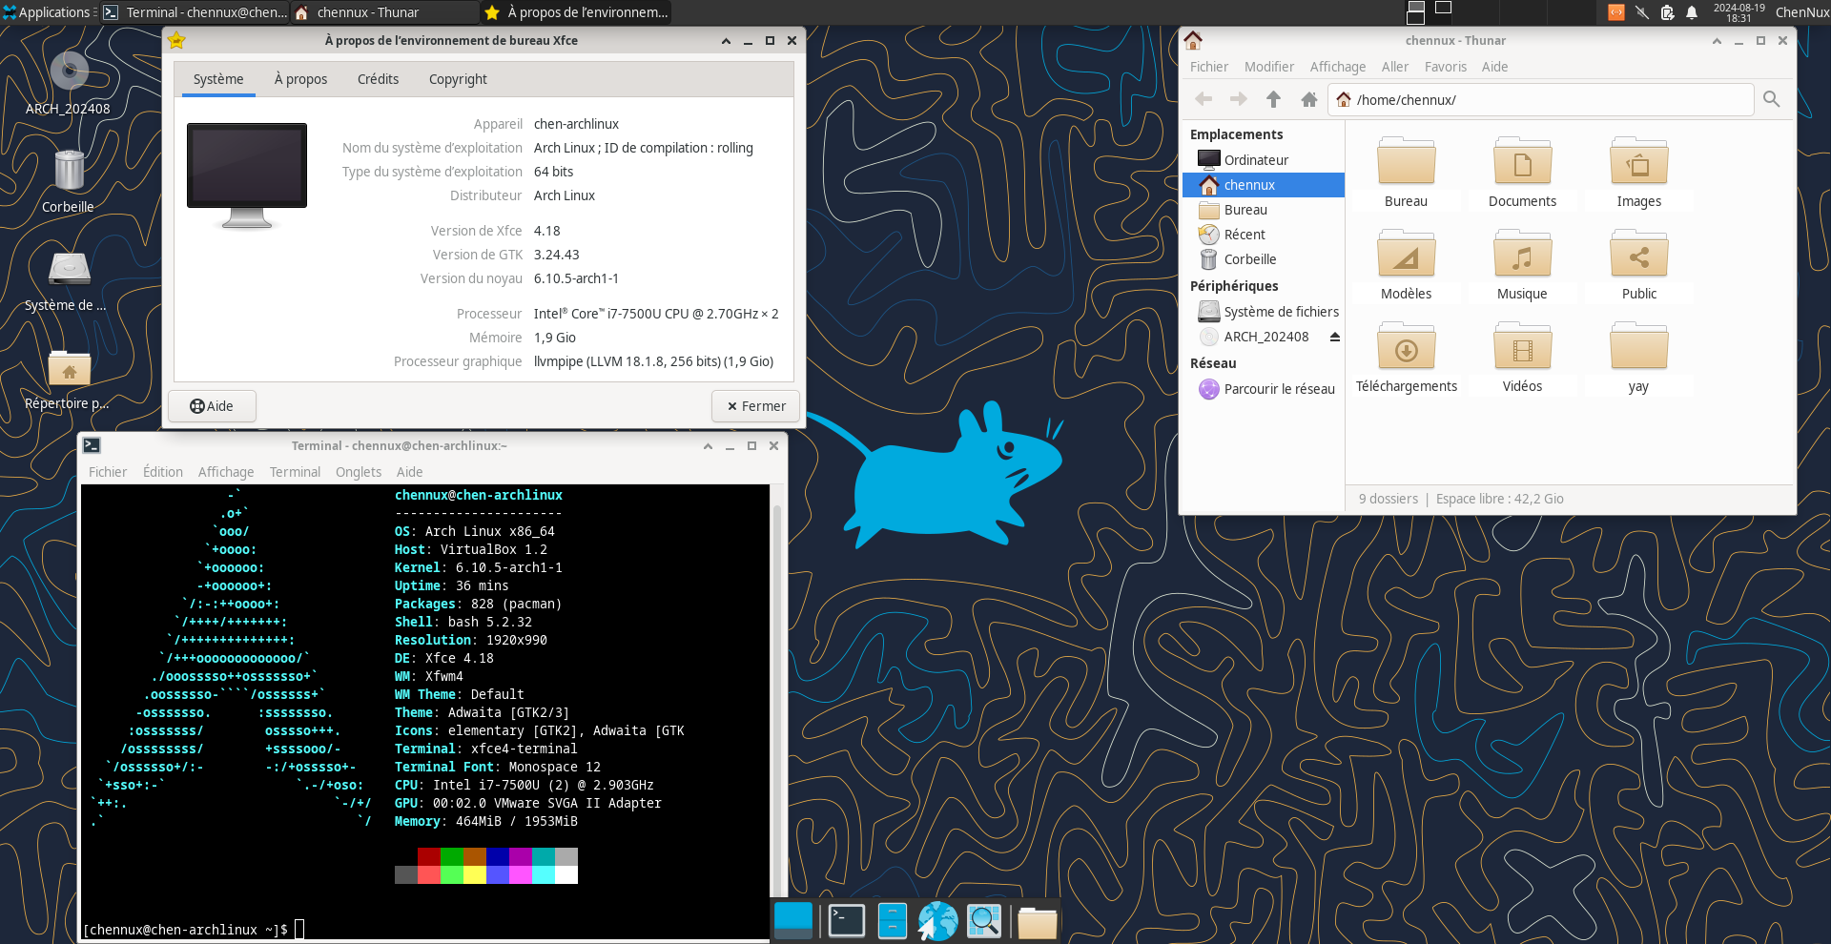The width and height of the screenshot is (1831, 944).
Task: Go forward using Thunar forward arrow
Action: click(1239, 99)
